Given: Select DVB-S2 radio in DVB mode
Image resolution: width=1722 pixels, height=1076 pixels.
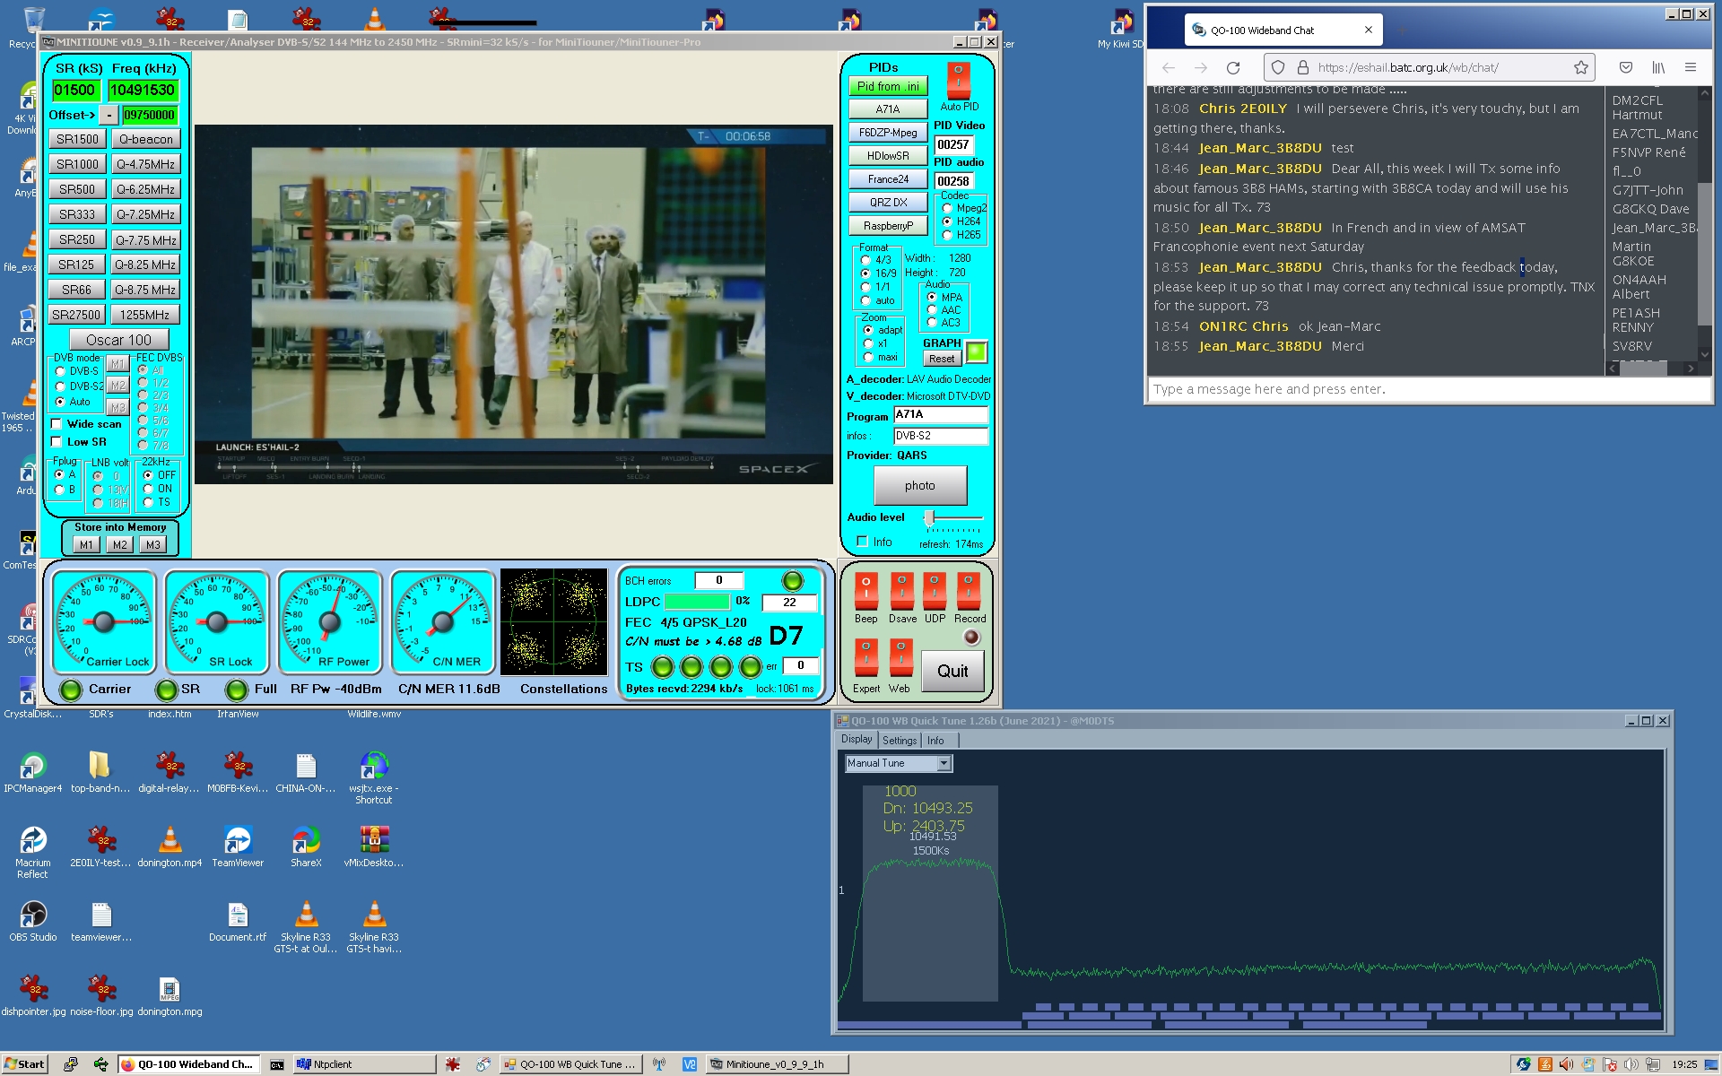Looking at the screenshot, I should click(x=60, y=386).
